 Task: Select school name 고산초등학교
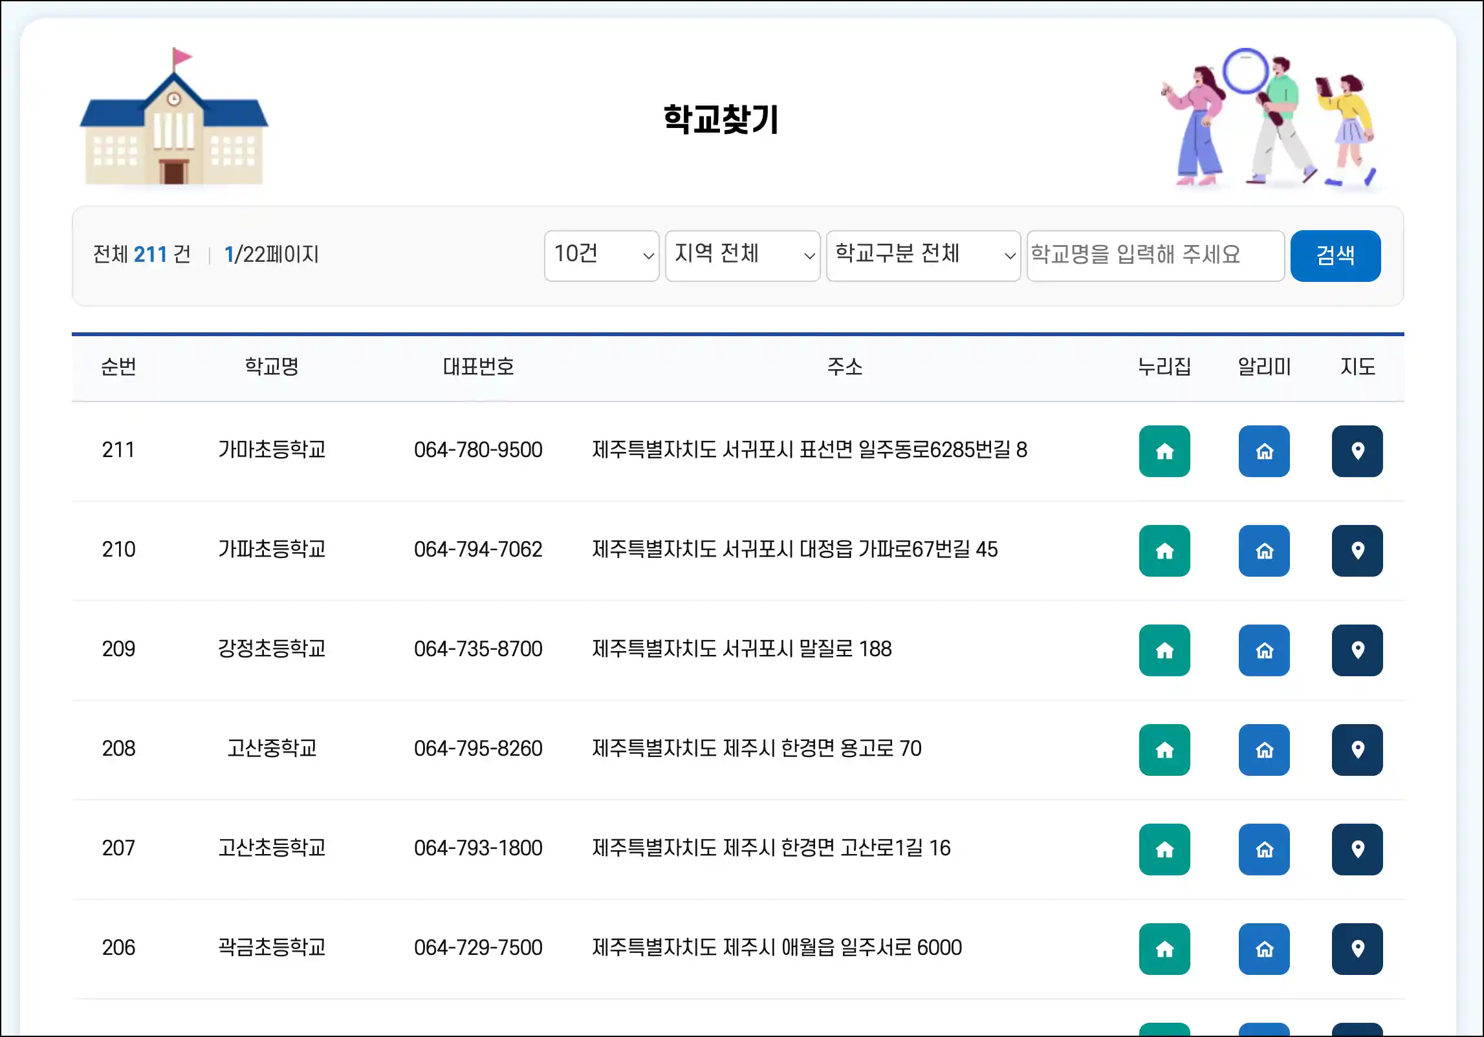[272, 848]
